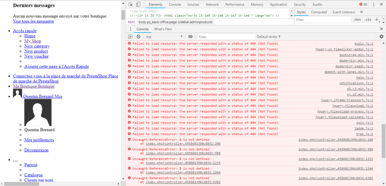Open the 'top' JavaScript context dropdown
Image resolution: width=386 pixels, height=186 pixels.
tap(164, 37)
